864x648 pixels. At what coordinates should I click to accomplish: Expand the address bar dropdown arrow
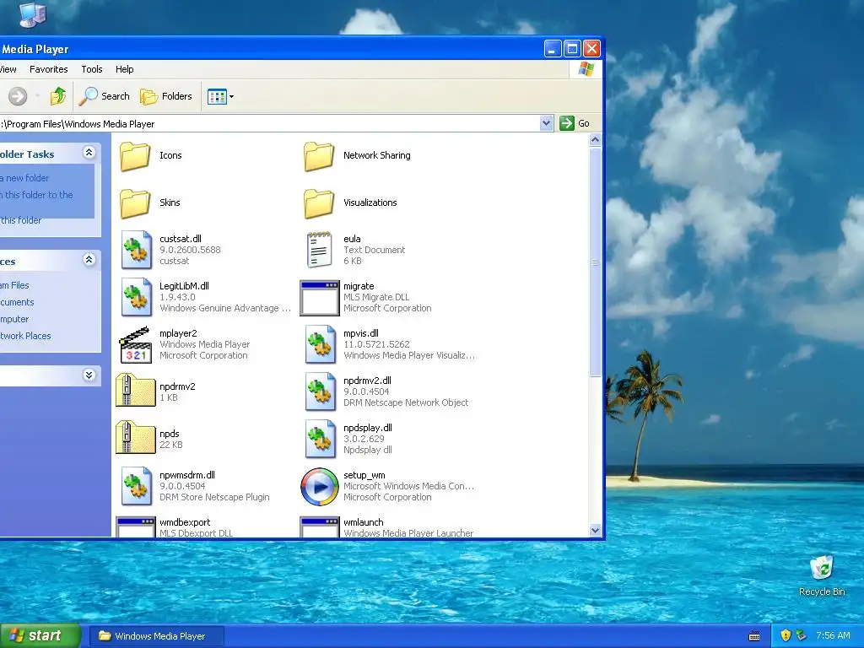pyautogui.click(x=546, y=123)
